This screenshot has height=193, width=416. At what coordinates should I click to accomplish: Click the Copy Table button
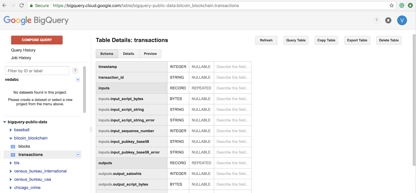tap(326, 40)
